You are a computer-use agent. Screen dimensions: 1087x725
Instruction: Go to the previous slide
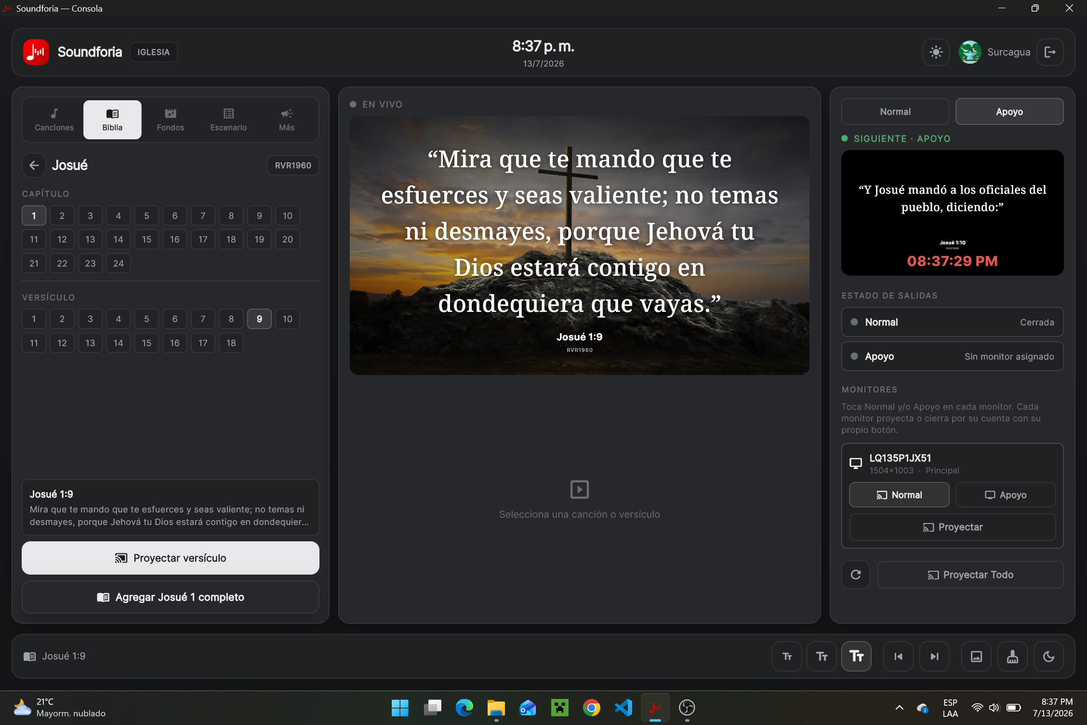899,657
